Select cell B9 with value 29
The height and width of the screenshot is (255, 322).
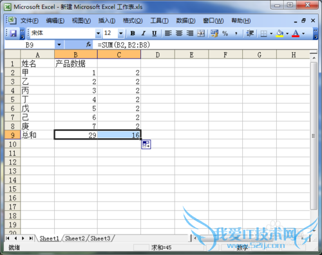coord(76,135)
